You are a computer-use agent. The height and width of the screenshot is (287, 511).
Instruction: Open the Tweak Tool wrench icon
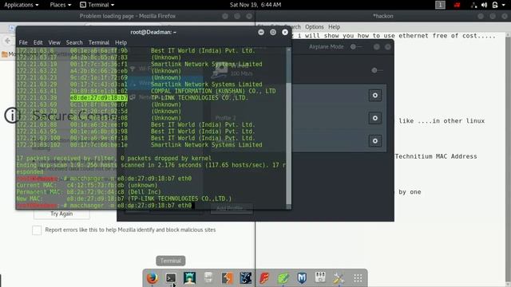[x=339, y=278]
